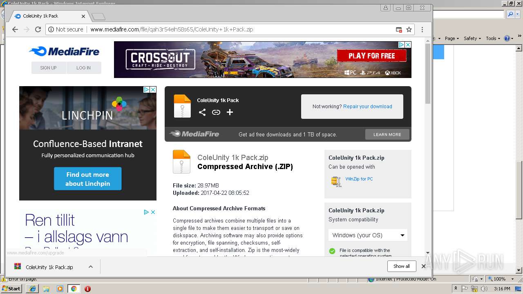Open the Not secure site info icon
Viewport: 523px width, 294px height.
coord(51,29)
